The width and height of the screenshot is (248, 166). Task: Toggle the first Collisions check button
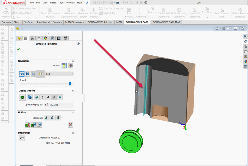pos(46,118)
